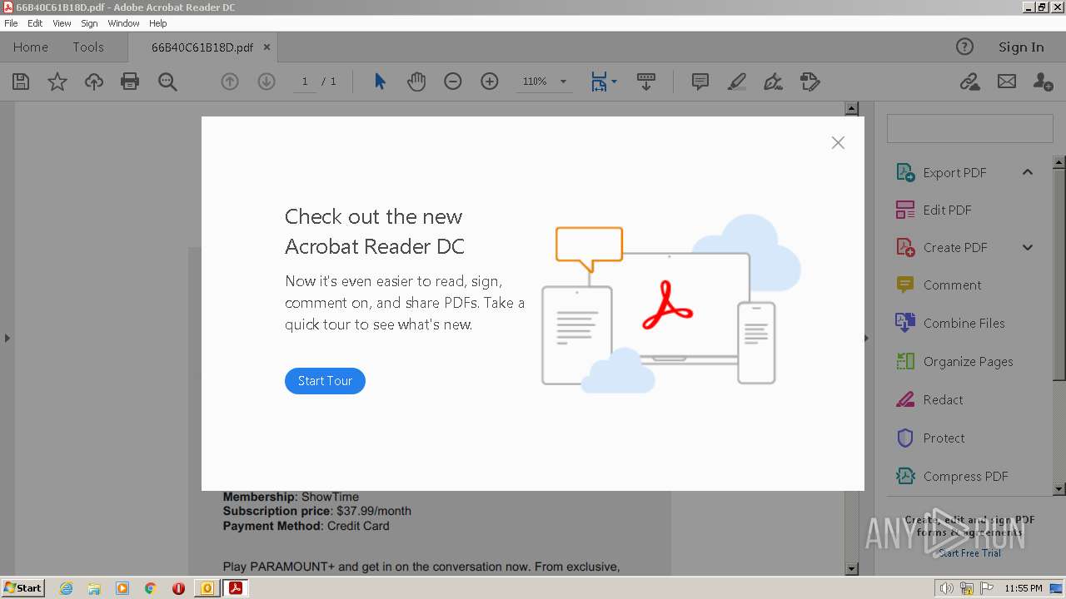Open Opera browser from the taskbar

pos(178,588)
